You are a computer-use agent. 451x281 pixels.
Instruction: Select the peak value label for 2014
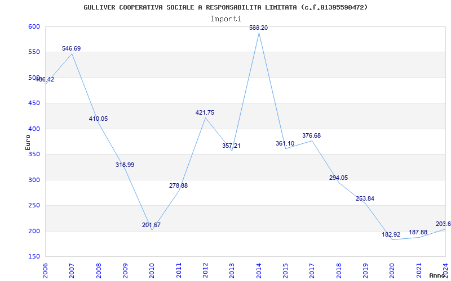[258, 28]
